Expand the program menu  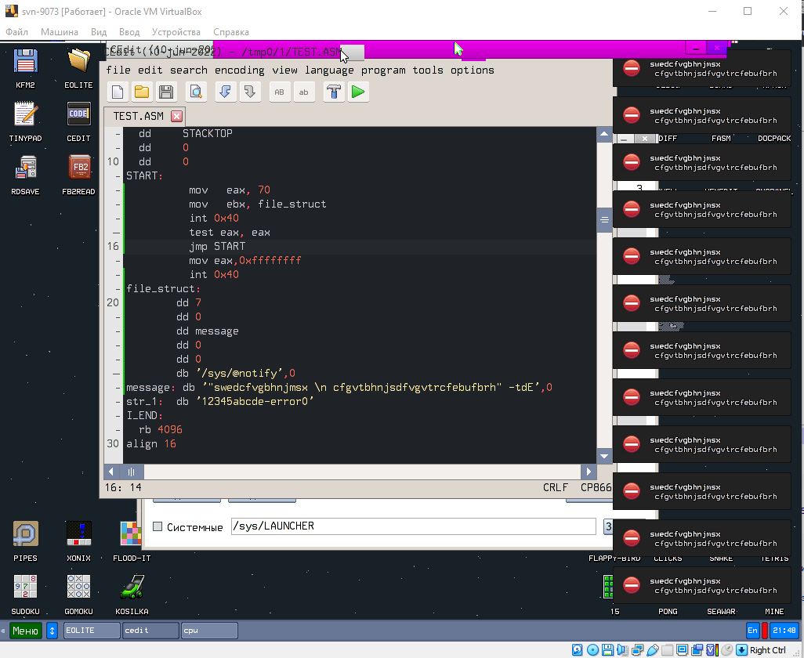[383, 70]
